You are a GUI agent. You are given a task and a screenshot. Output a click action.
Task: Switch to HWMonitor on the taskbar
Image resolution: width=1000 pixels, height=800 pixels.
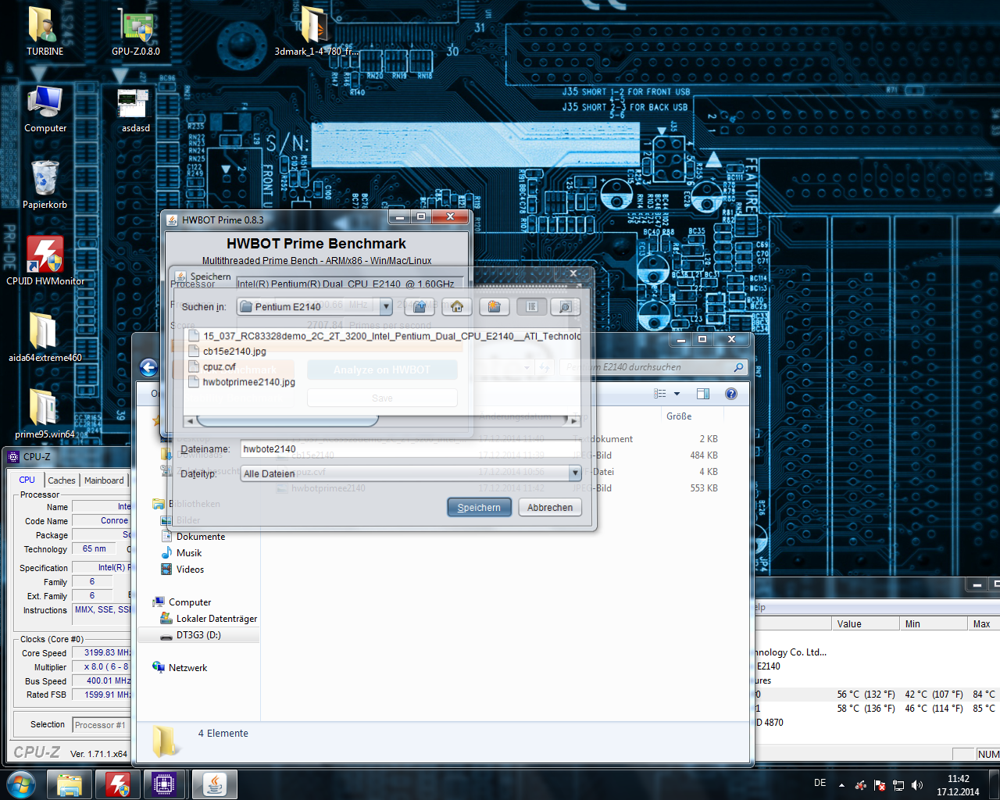[x=118, y=784]
